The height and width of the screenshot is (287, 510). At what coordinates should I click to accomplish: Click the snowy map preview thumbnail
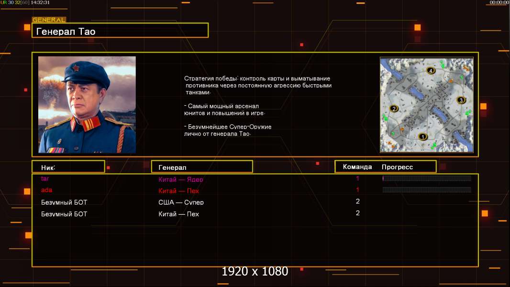pos(427,105)
